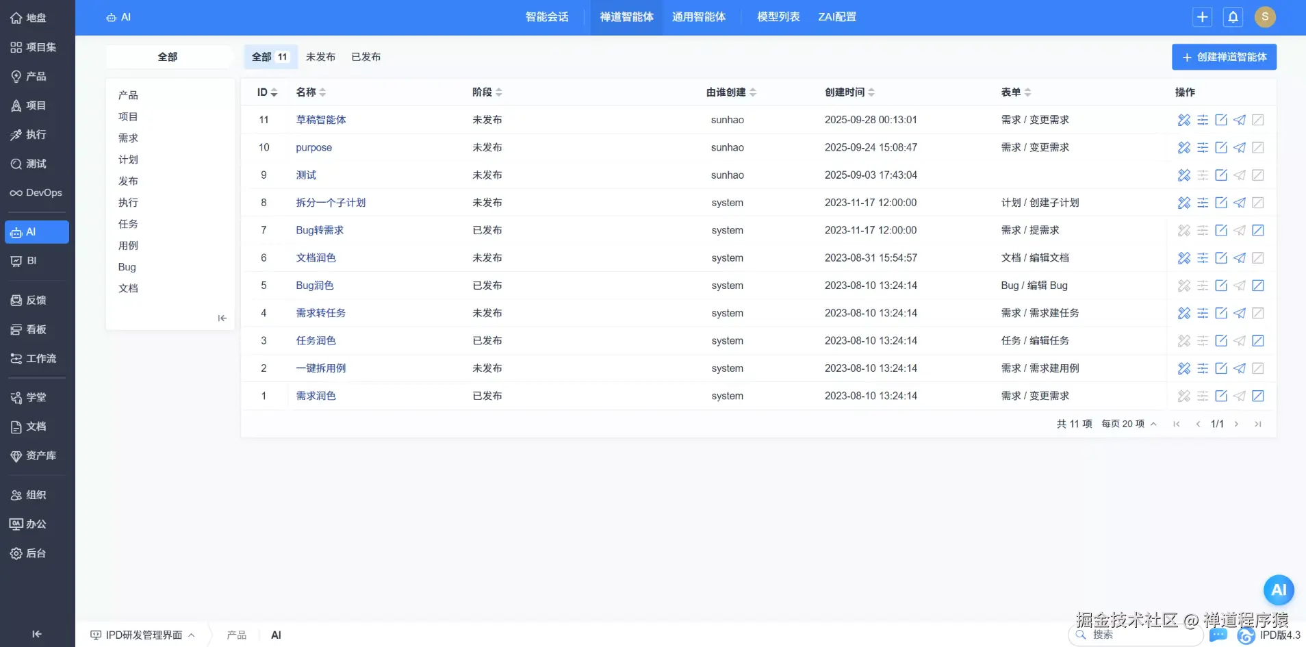Click the 创建禅道智能体 button
Screen dimensions: 1306x647
(x=1225, y=57)
